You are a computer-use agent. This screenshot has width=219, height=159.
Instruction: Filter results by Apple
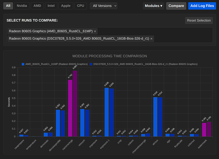(66, 6)
